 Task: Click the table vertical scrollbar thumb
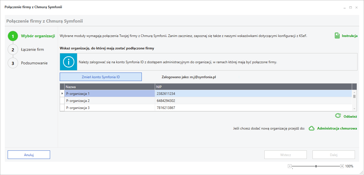pyautogui.click(x=354, y=96)
